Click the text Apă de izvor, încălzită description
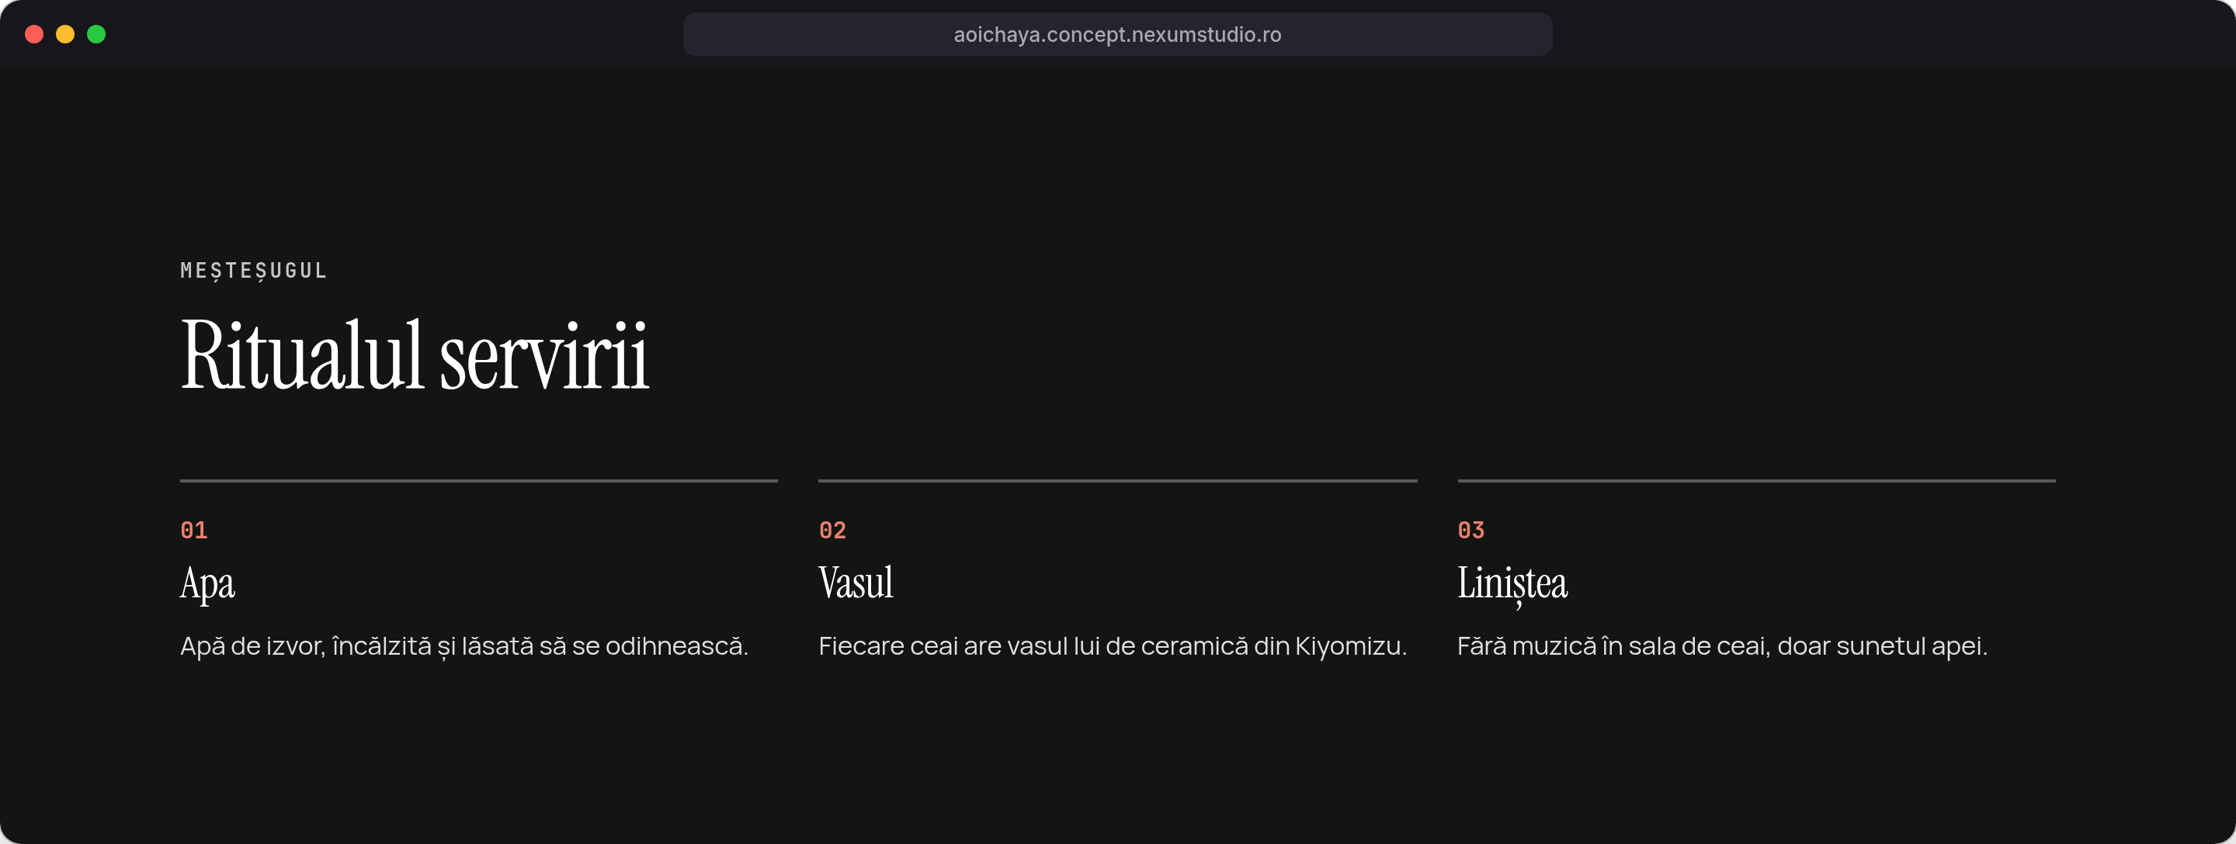The height and width of the screenshot is (844, 2236). point(464,647)
